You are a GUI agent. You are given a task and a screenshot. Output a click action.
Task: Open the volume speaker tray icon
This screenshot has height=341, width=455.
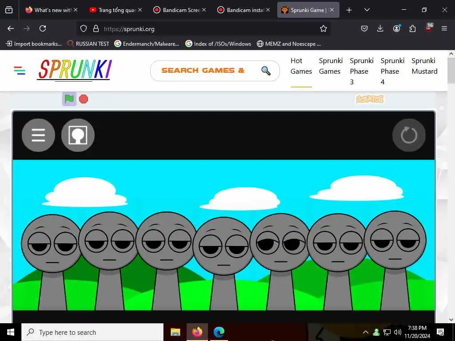point(398,332)
